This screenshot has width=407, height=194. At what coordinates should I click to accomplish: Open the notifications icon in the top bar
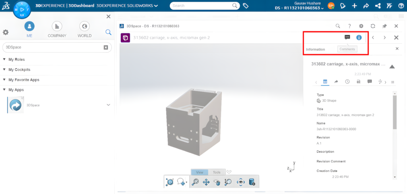coord(343,6)
